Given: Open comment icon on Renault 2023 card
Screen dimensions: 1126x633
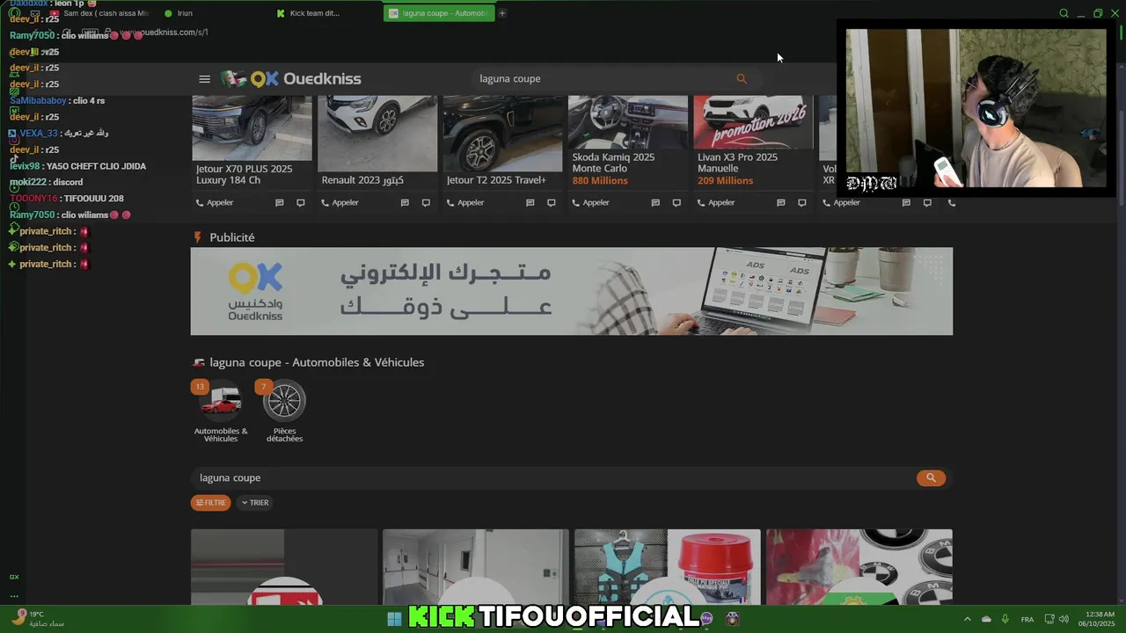Looking at the screenshot, I should [426, 203].
